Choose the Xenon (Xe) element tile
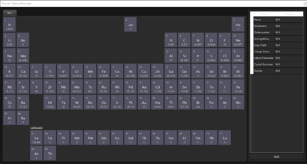 [238, 87]
